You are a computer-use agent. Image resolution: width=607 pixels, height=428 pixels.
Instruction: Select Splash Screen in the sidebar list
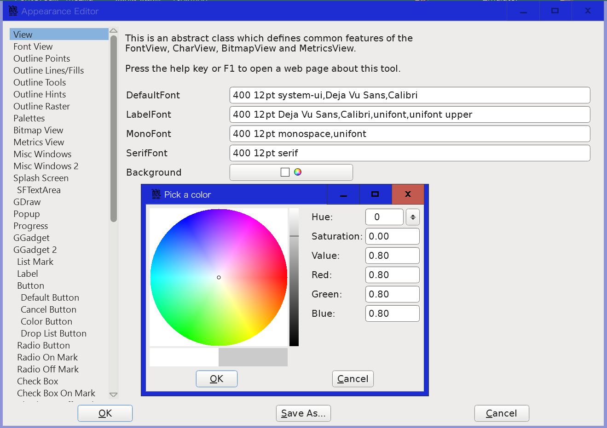[41, 178]
